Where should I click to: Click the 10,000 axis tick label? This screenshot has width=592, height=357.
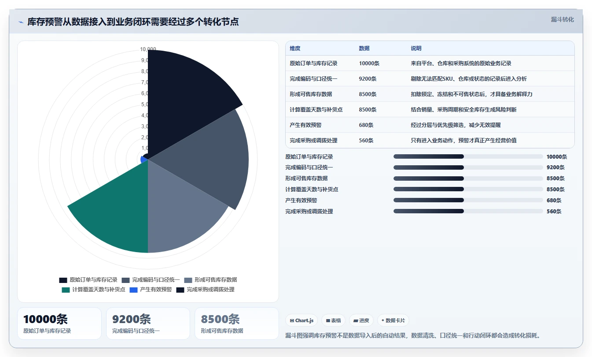click(147, 49)
